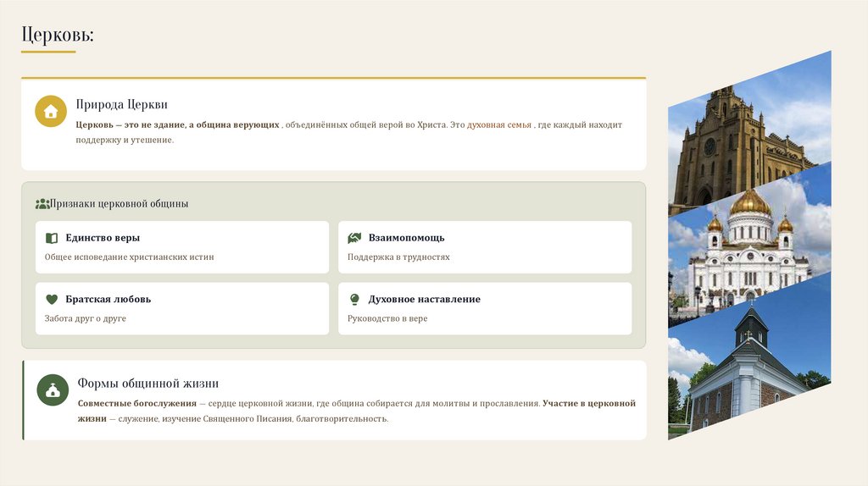The width and height of the screenshot is (868, 486).
Task: Click the lightbulb icon next to Духовное наставление
Action: 355,299
